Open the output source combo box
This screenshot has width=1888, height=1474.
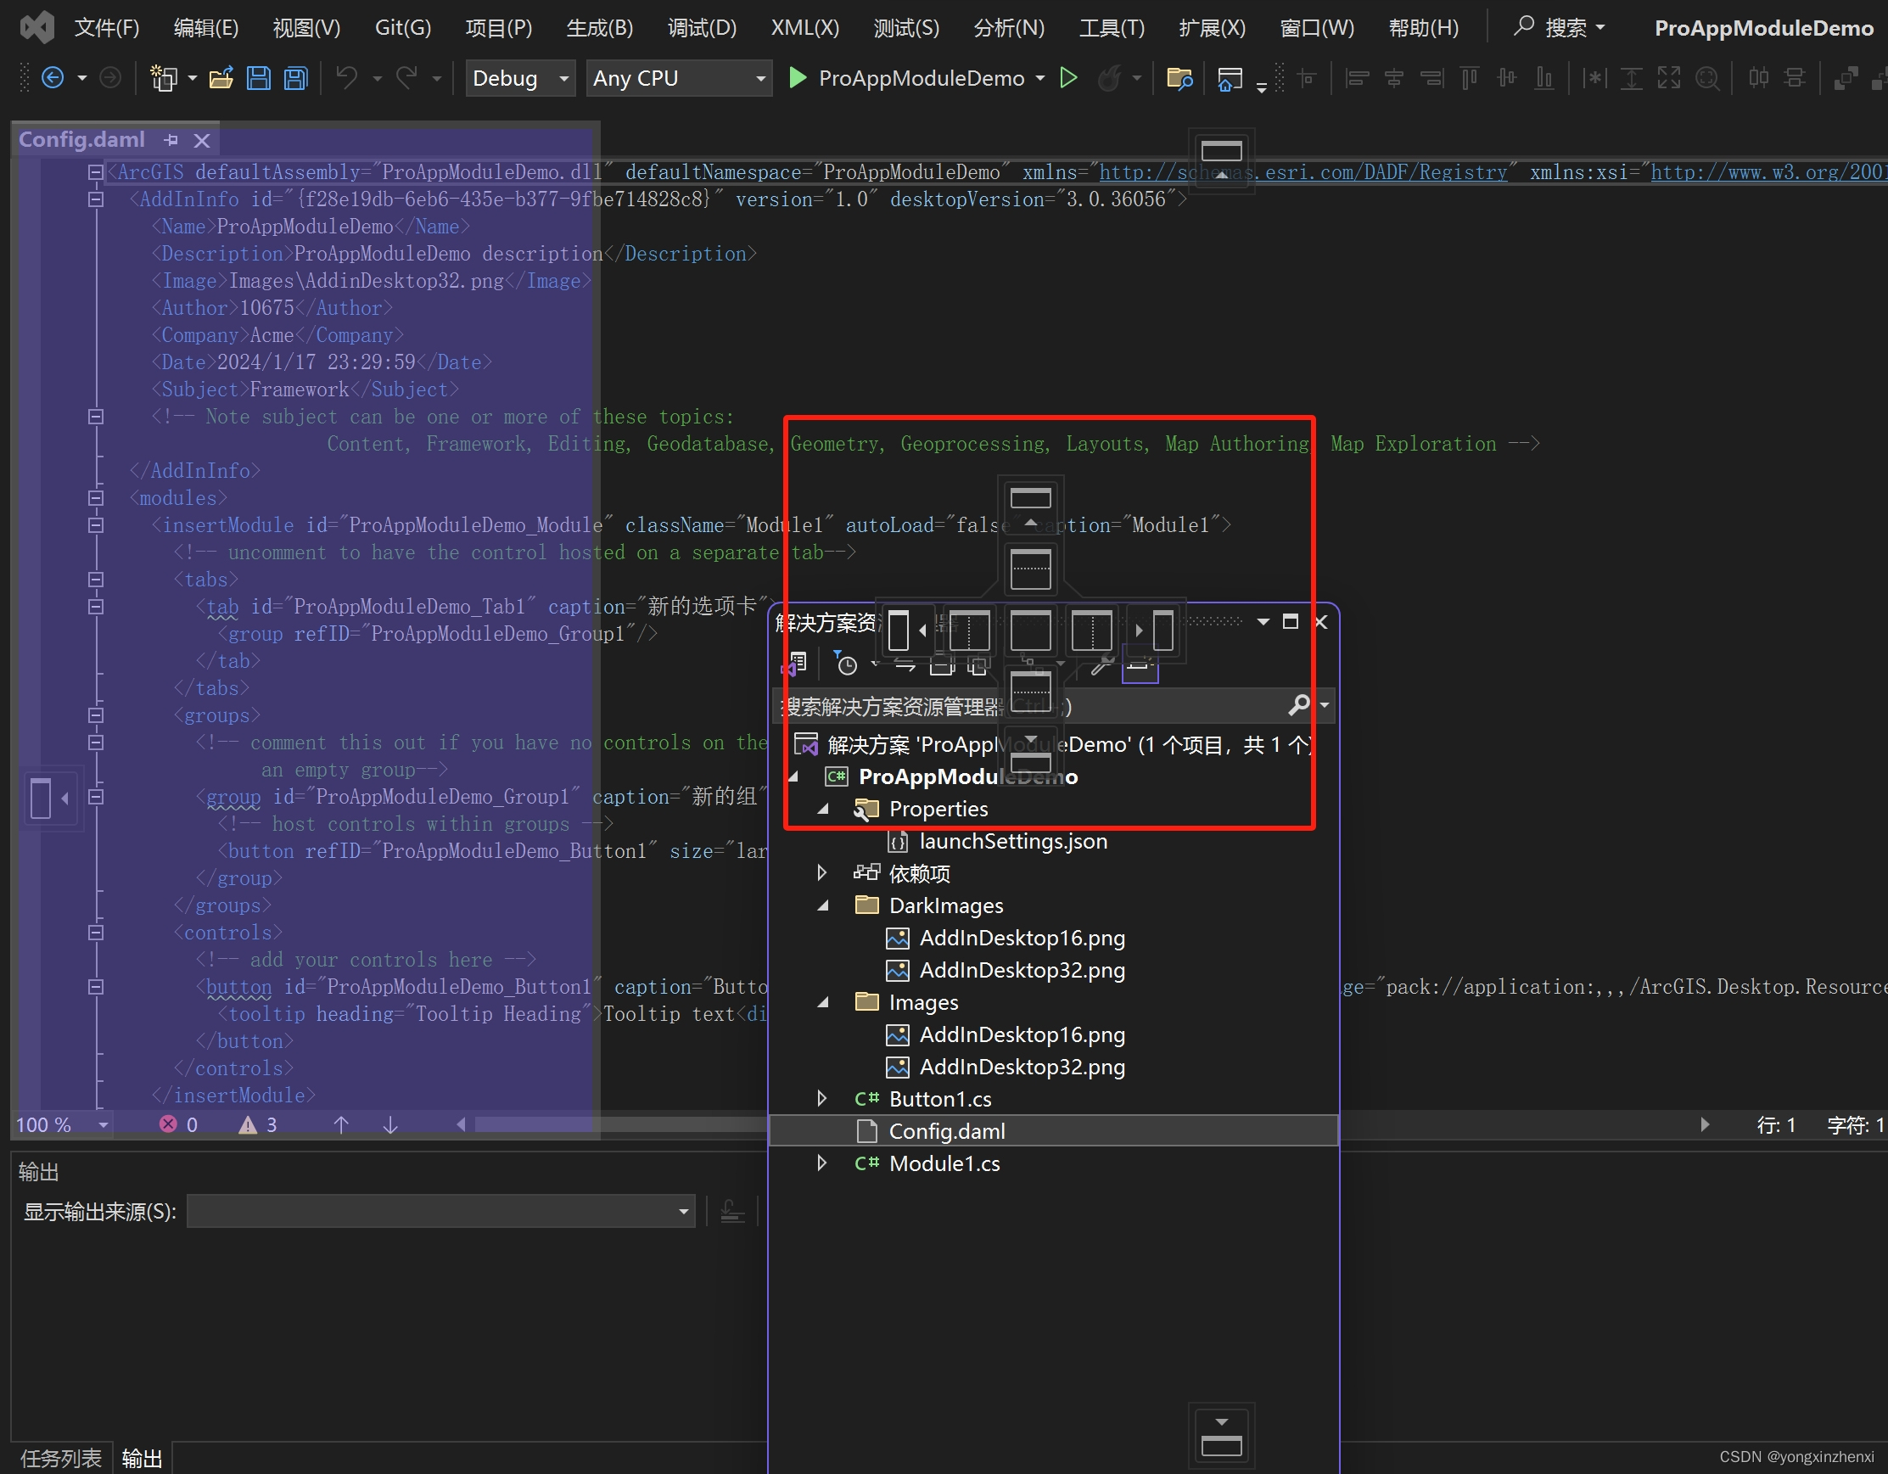(x=441, y=1211)
